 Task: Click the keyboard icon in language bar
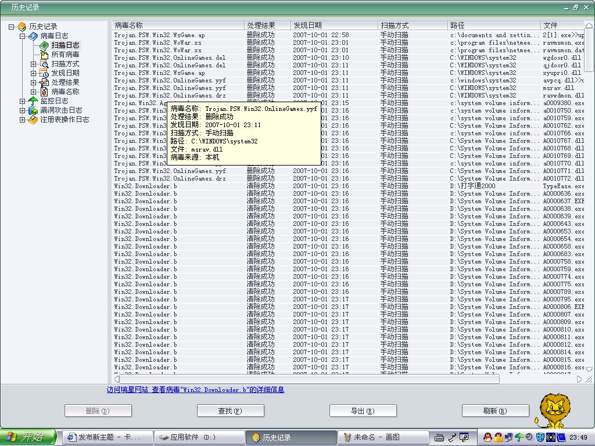coord(439,438)
